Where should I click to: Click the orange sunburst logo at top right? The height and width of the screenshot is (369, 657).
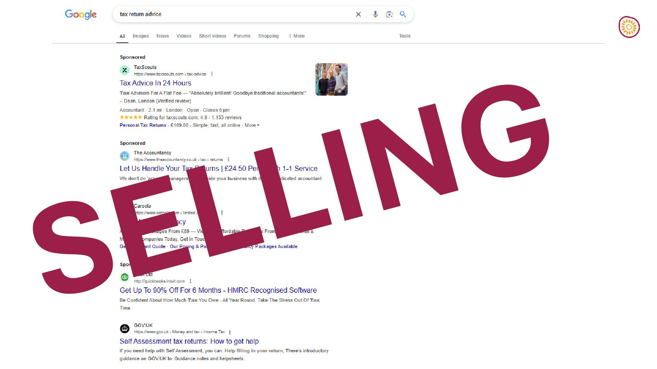point(629,27)
